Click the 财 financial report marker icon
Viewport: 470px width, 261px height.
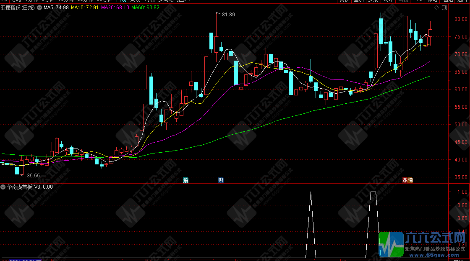pyautogui.click(x=221, y=180)
